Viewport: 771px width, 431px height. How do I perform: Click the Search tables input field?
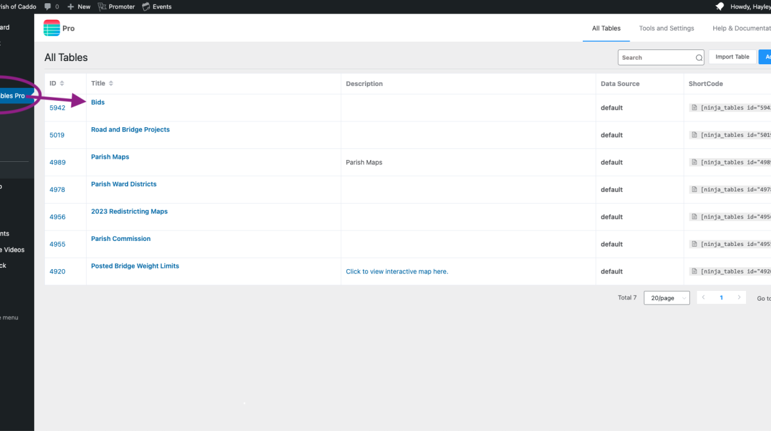655,58
